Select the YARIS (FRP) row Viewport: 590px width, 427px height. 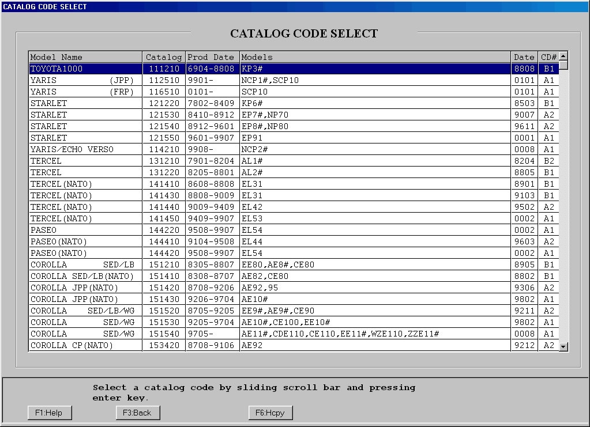(294, 92)
